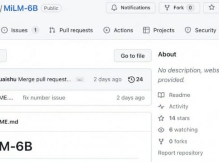Click the Pull requests icon
Image resolution: width=219 pixels, height=162 pixels.
52,30
